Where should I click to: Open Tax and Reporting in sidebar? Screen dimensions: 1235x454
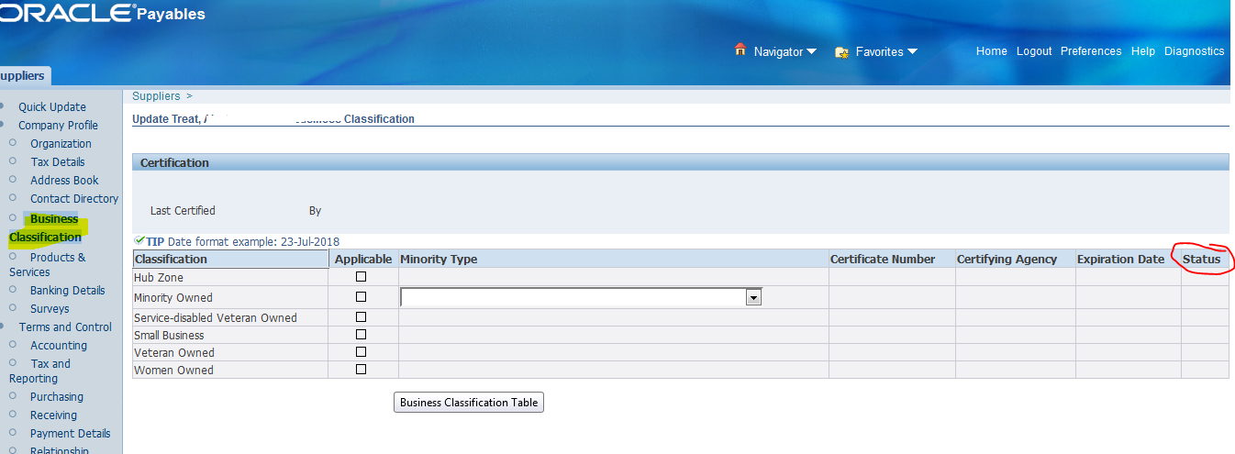coord(40,371)
